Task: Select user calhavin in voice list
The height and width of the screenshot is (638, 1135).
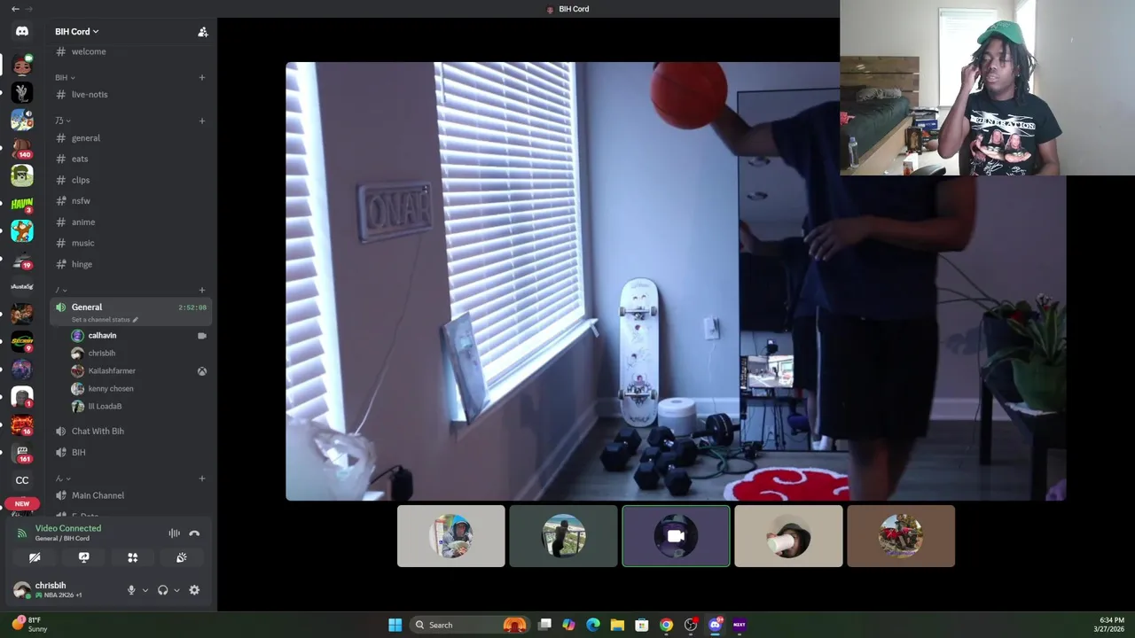Action: click(x=137, y=336)
